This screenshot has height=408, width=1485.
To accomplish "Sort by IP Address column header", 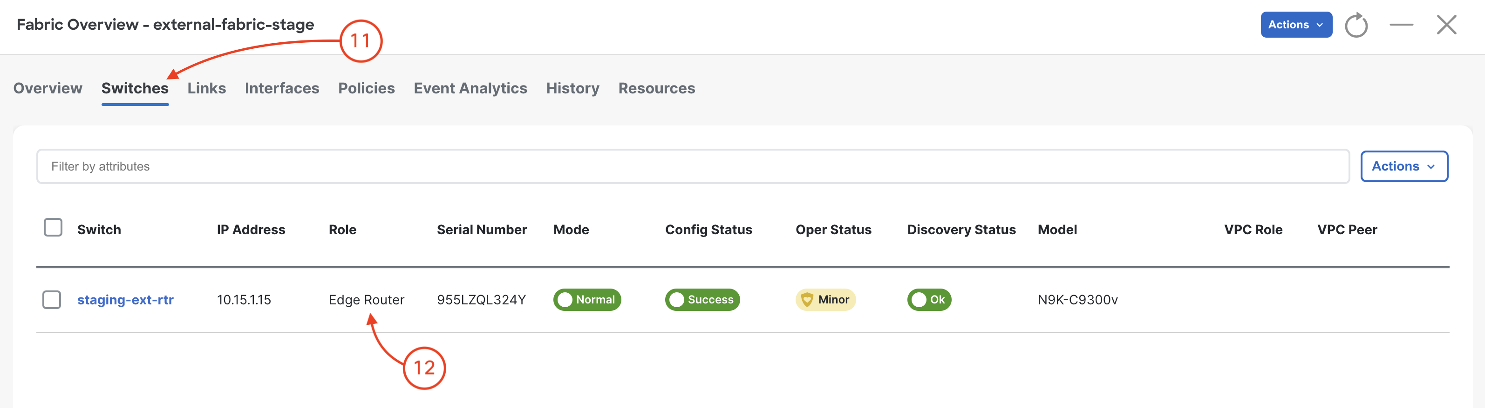I will click(251, 230).
